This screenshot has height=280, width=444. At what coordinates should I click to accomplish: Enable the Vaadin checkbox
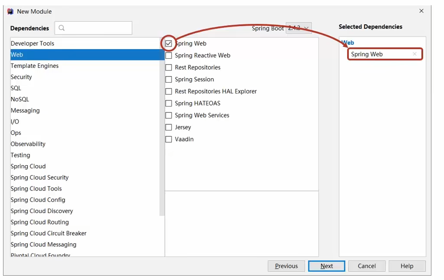pos(169,139)
